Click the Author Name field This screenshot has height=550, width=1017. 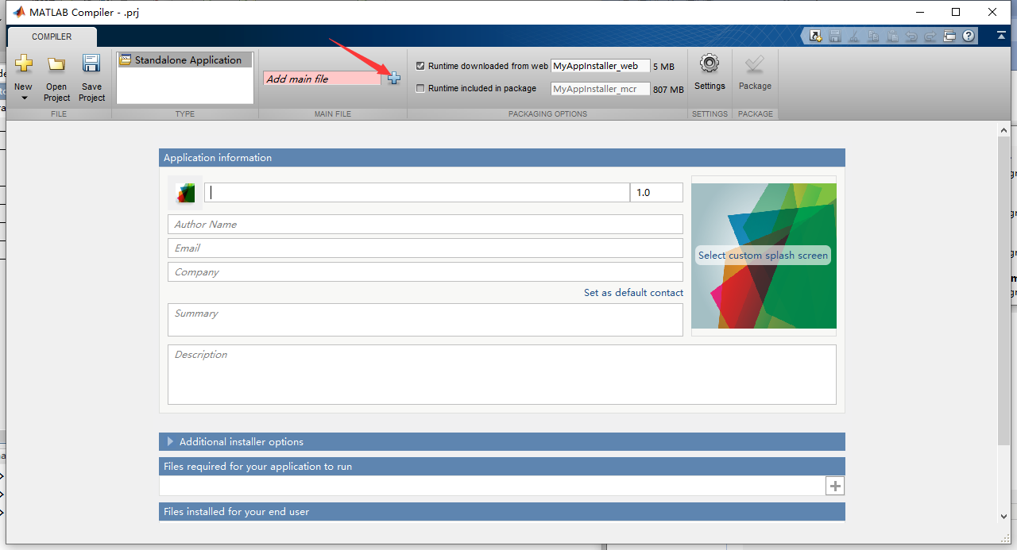click(425, 225)
